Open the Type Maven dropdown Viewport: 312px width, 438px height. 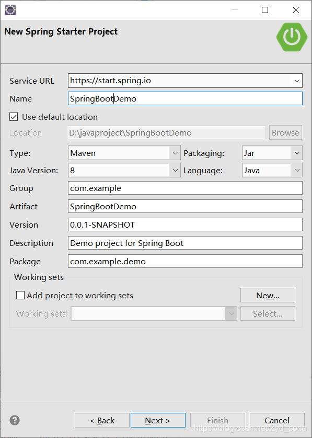tap(175, 153)
